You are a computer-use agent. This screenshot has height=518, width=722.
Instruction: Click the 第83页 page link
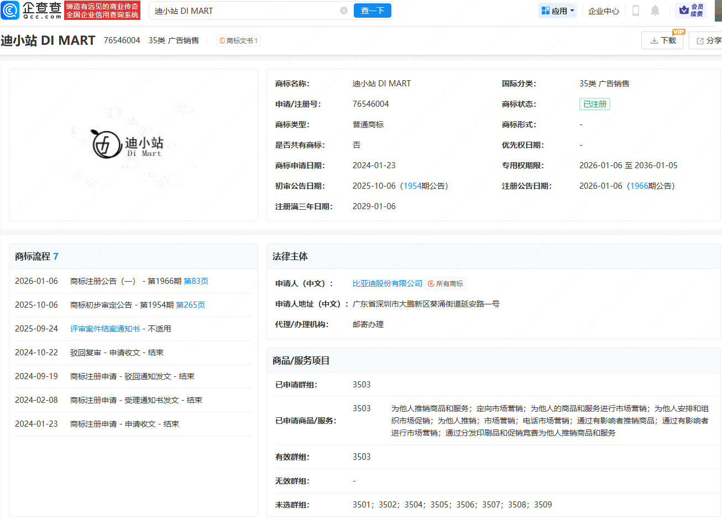pyautogui.click(x=197, y=281)
